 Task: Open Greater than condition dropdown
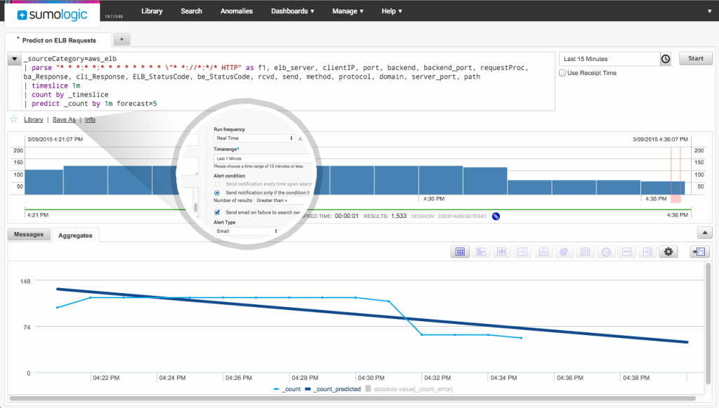(x=281, y=200)
